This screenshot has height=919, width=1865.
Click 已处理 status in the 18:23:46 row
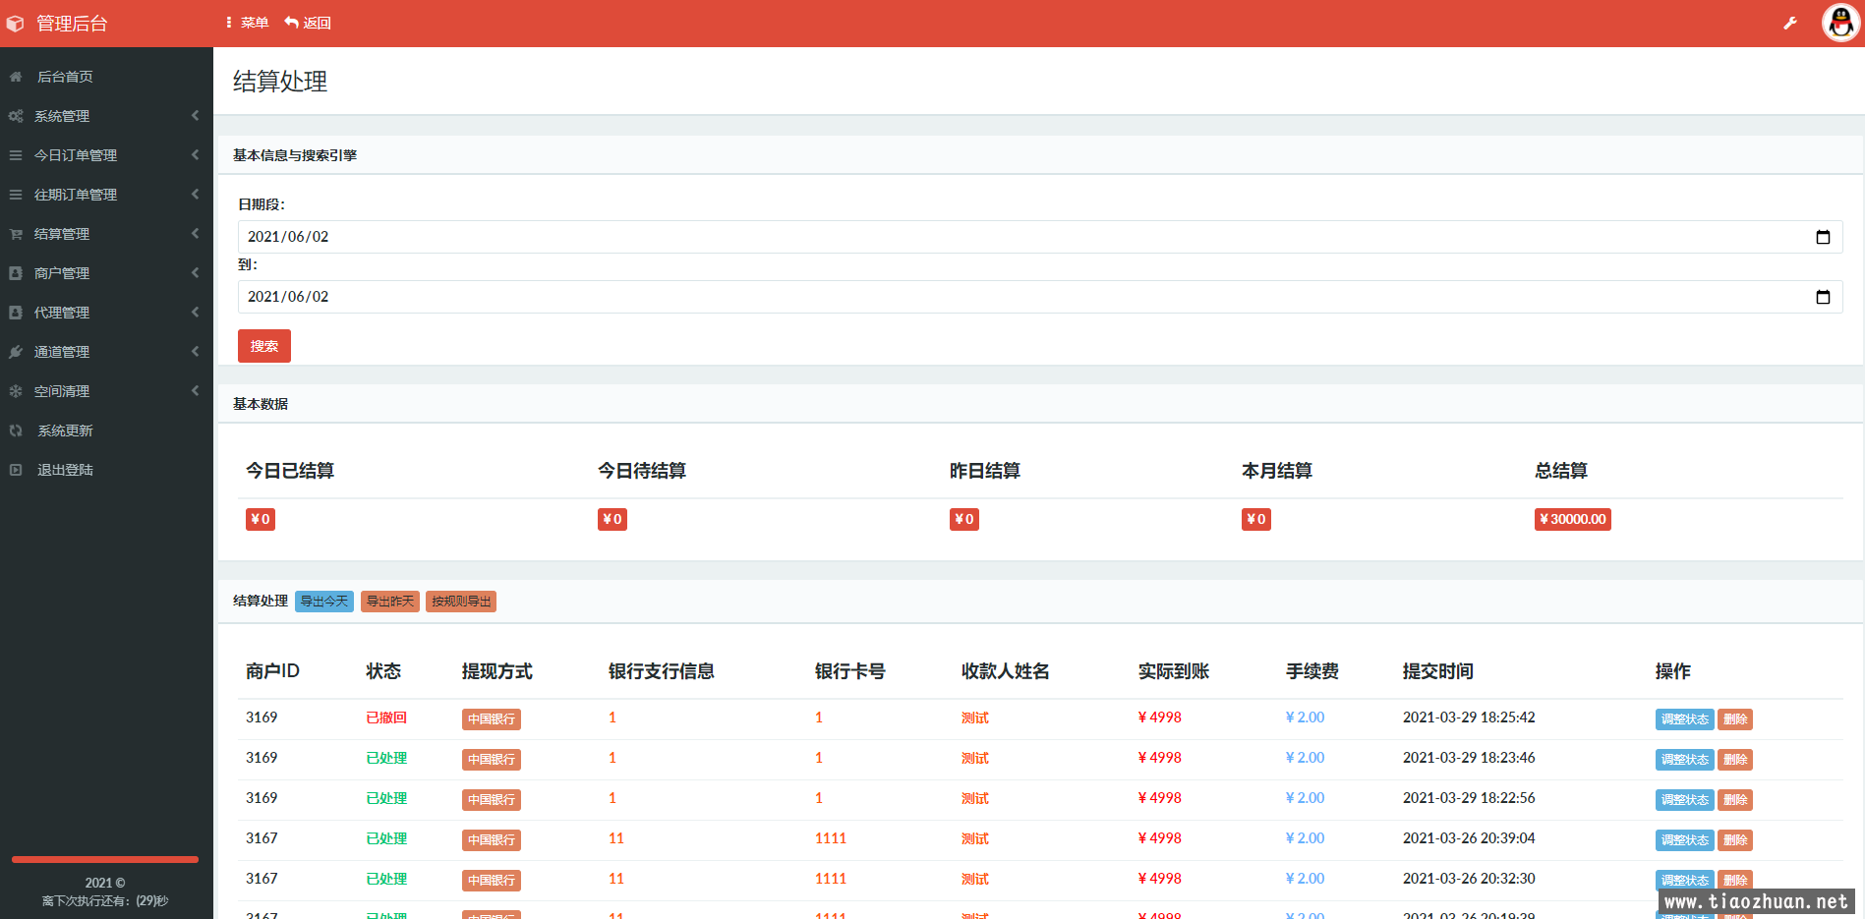point(386,758)
